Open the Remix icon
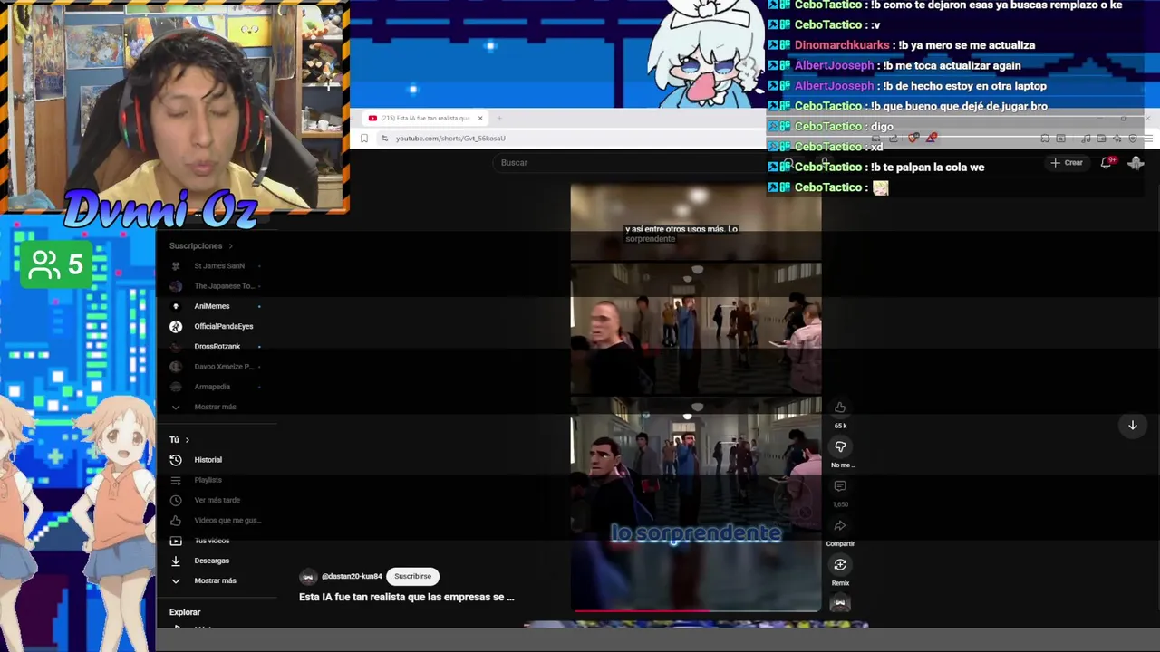 840,565
